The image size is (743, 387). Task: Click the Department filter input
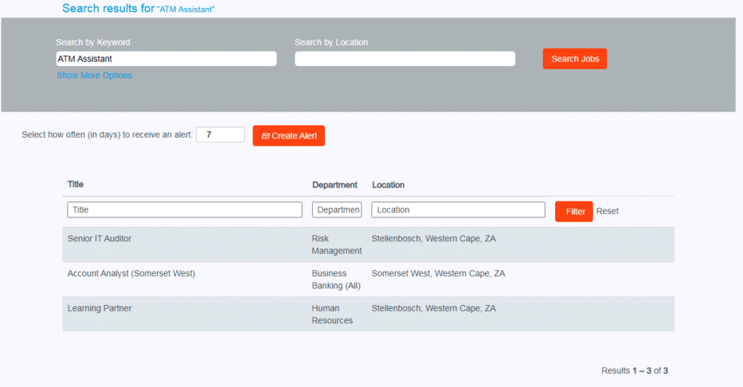(337, 209)
